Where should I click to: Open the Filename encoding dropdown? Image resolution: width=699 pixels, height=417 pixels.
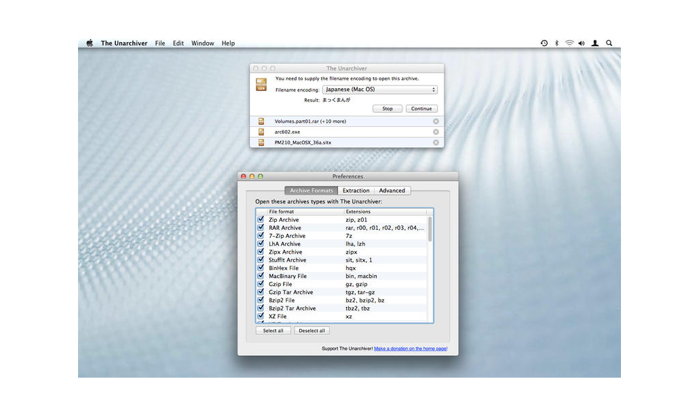379,90
